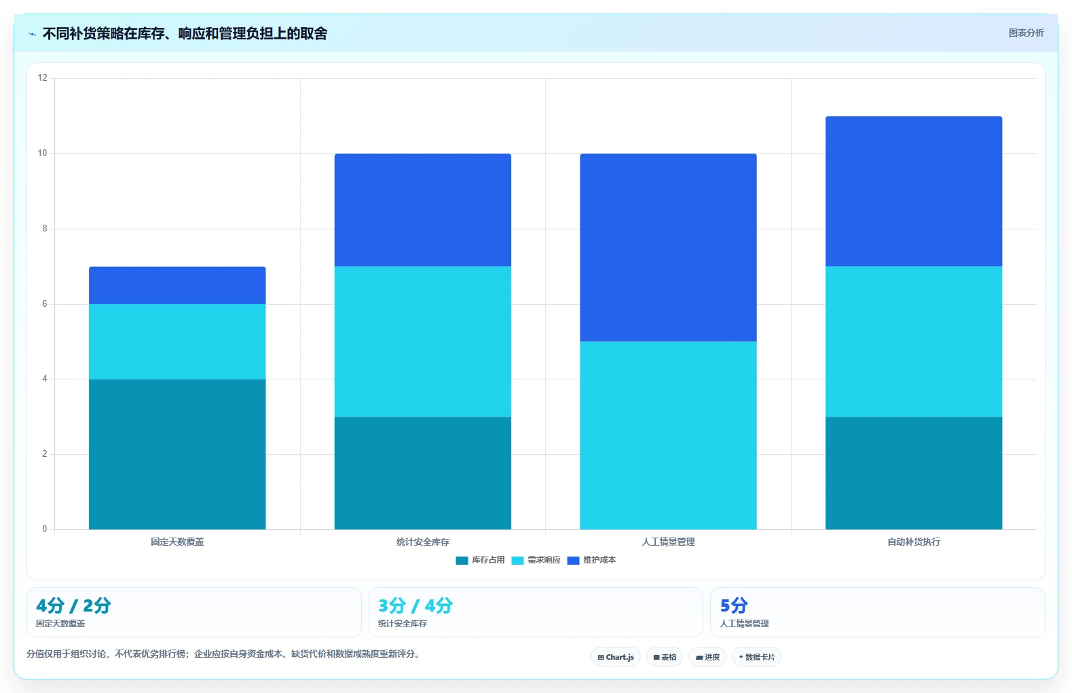Click the 库存占用 segment of 自动补货执行 bar
The width and height of the screenshot is (1072, 693).
(914, 473)
